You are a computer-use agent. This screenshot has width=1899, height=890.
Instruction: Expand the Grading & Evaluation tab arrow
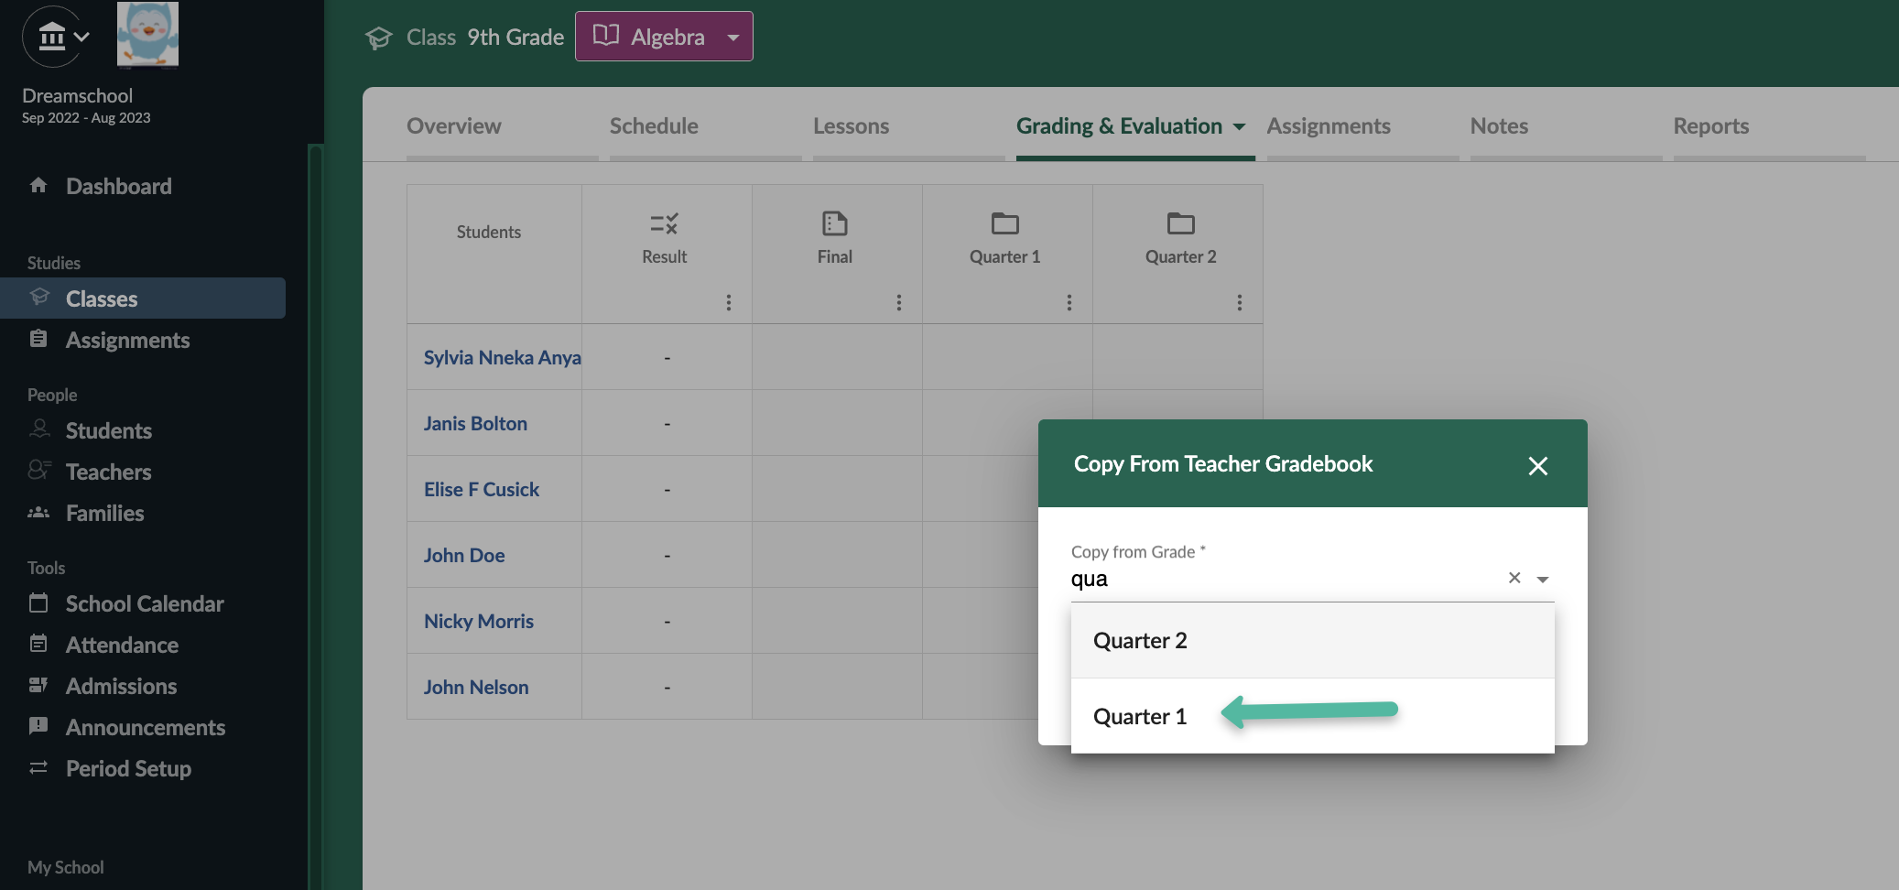click(1239, 126)
